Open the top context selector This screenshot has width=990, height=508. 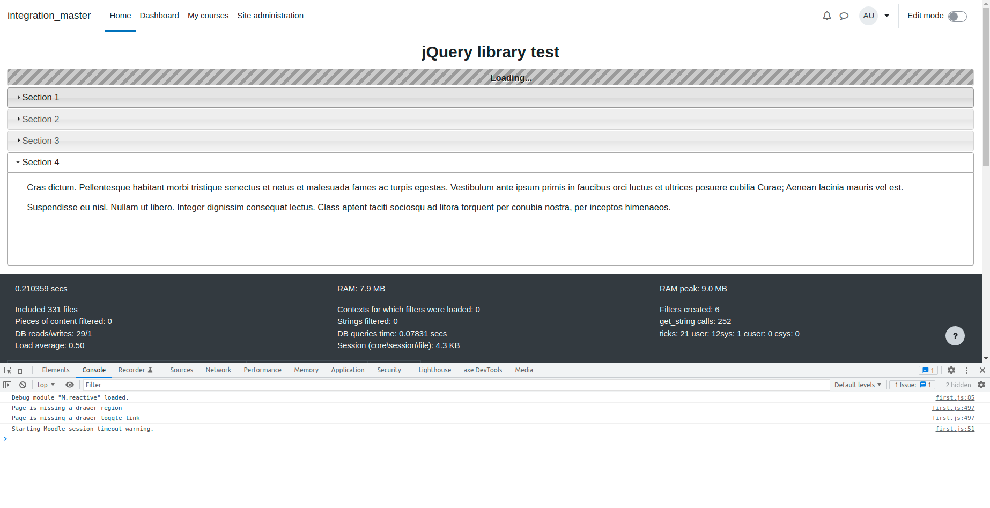(46, 385)
